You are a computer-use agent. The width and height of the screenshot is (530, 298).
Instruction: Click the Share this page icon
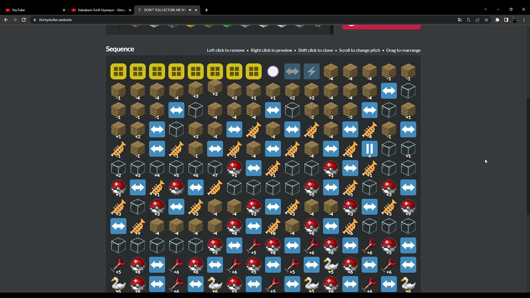coord(477,20)
